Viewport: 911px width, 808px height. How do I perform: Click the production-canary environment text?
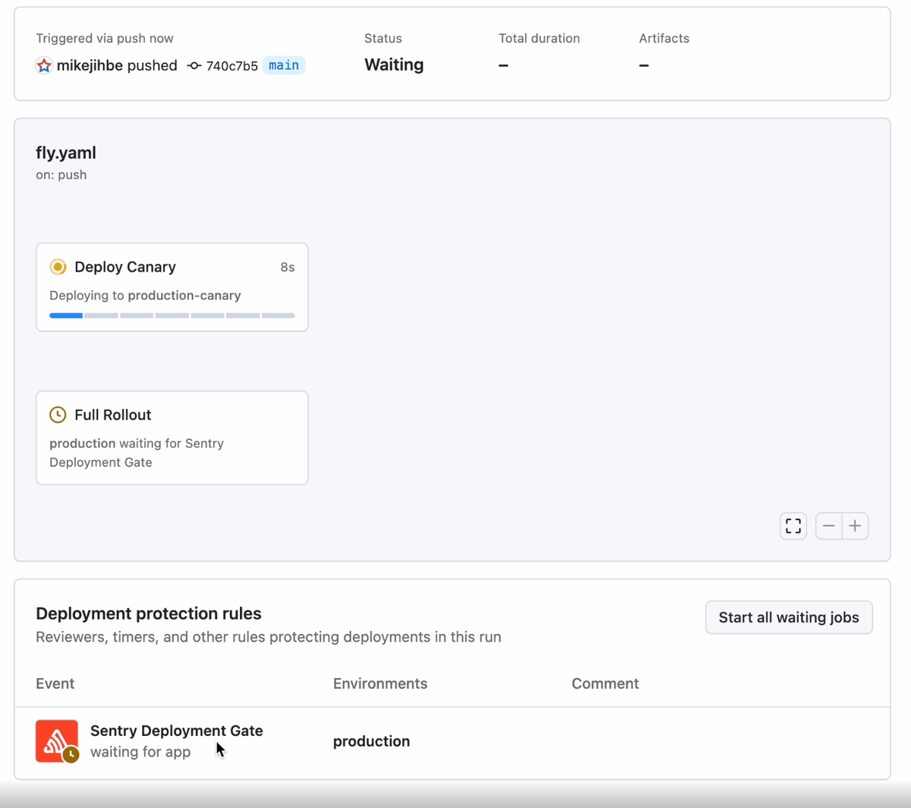(x=184, y=295)
